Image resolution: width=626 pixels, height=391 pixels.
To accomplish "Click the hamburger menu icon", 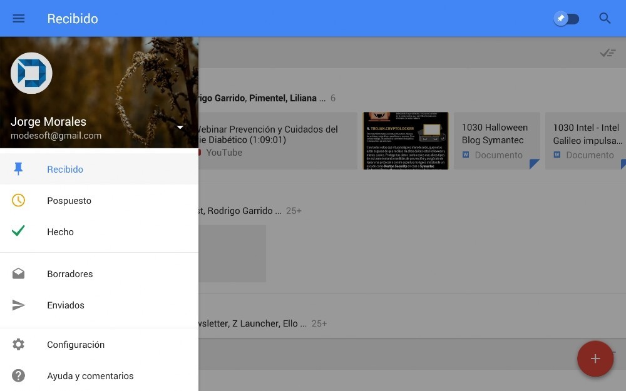I will click(x=19, y=19).
